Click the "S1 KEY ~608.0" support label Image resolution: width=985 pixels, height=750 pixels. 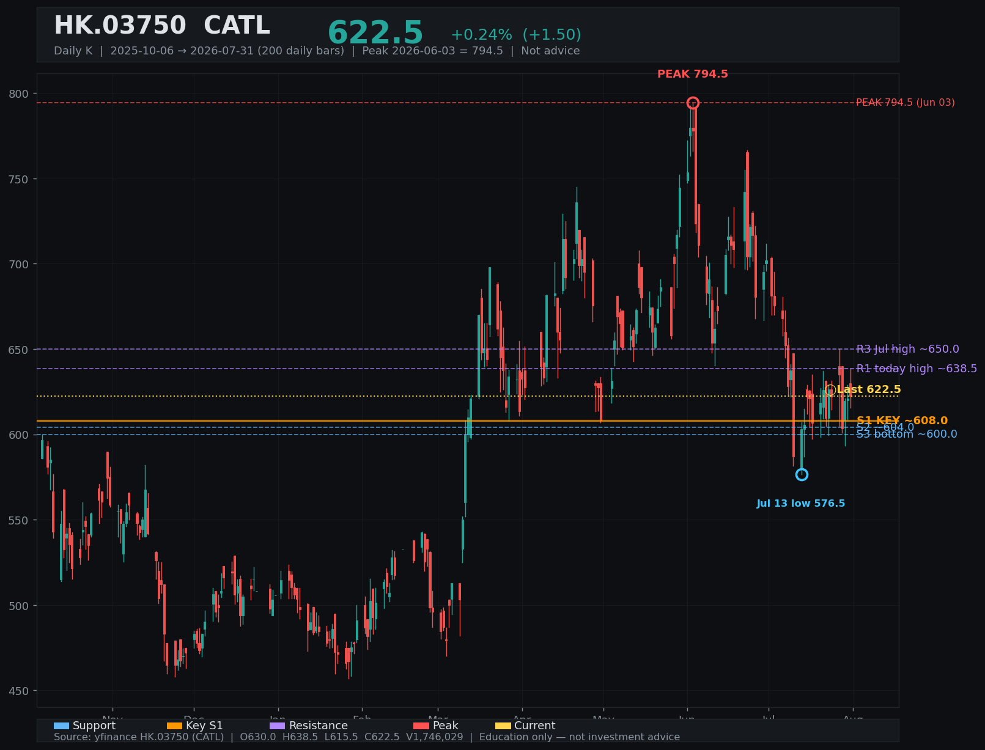pos(902,421)
